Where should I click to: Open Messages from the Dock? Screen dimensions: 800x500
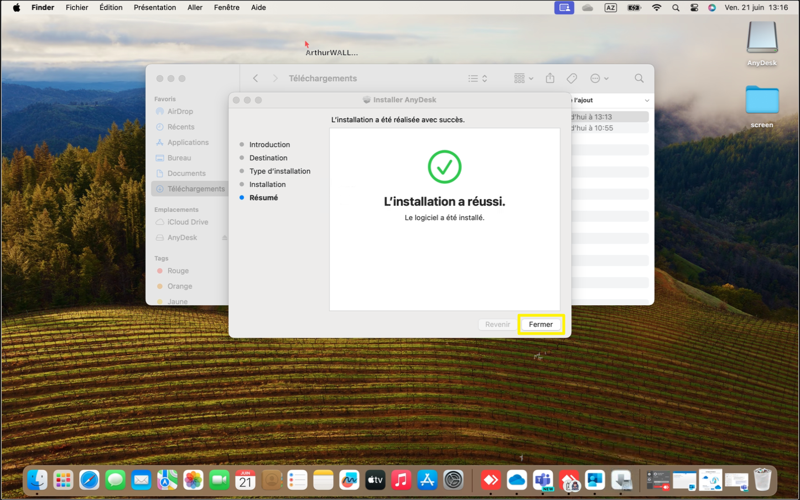[115, 480]
